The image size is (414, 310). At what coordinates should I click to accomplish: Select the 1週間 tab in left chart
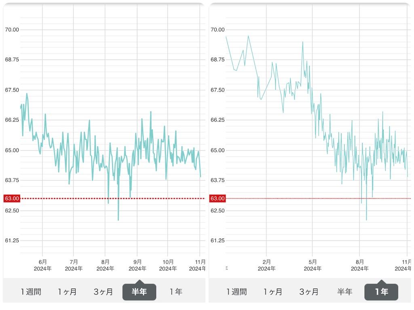[31, 292]
